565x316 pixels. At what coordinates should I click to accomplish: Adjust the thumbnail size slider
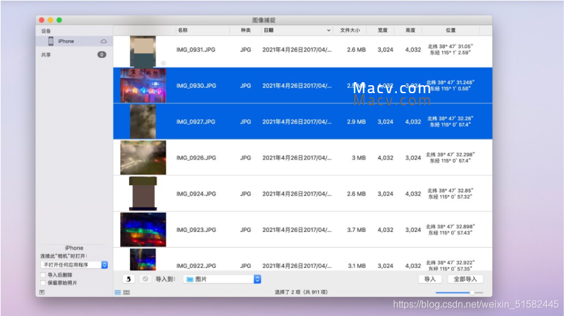[x=472, y=293]
